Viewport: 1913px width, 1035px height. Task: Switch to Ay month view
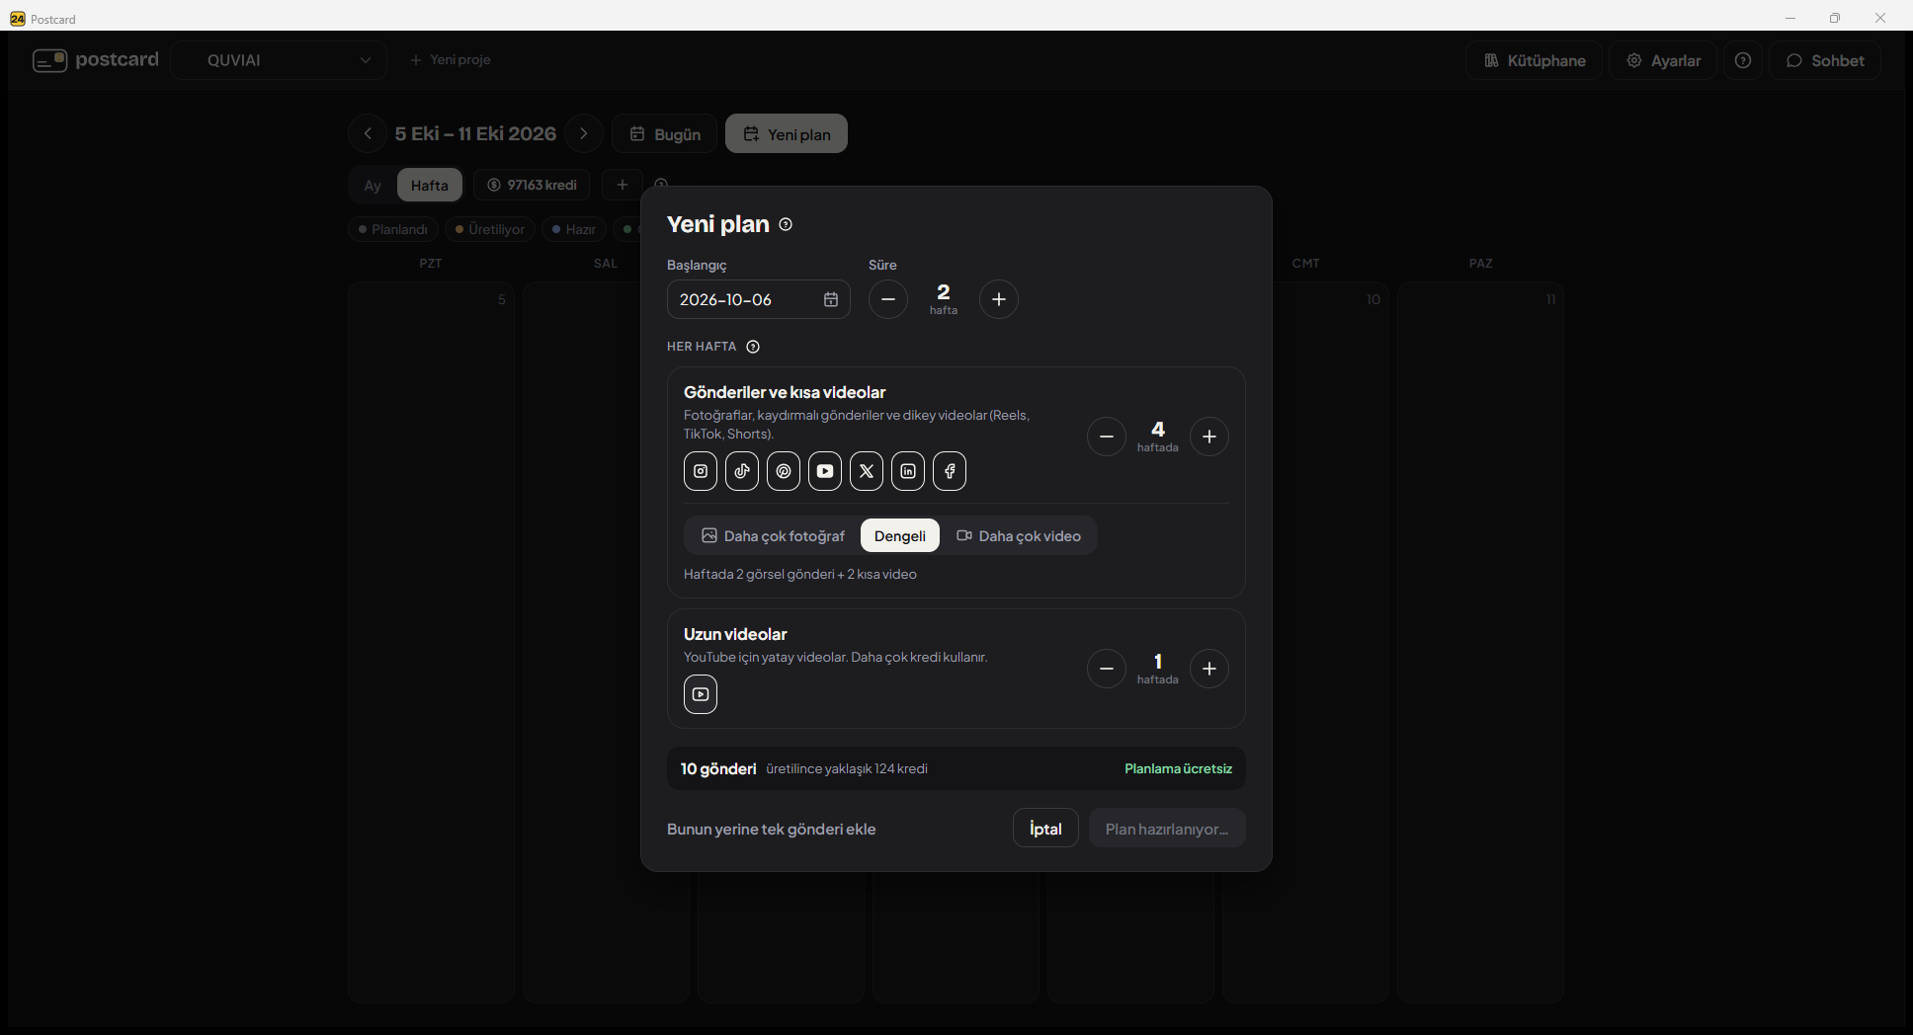(x=373, y=185)
